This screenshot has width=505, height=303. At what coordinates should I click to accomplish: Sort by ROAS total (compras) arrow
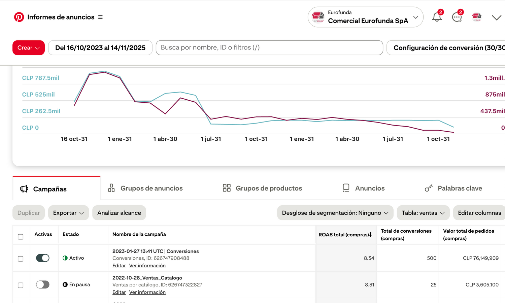pos(371,235)
